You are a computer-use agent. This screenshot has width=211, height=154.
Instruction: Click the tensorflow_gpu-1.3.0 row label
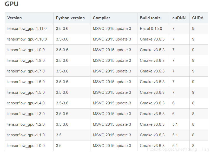[x=26, y=114]
